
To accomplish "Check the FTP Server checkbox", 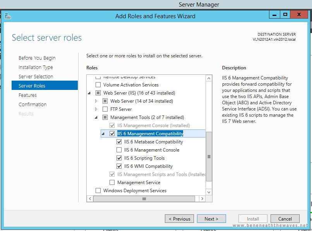I will pos(105,109).
